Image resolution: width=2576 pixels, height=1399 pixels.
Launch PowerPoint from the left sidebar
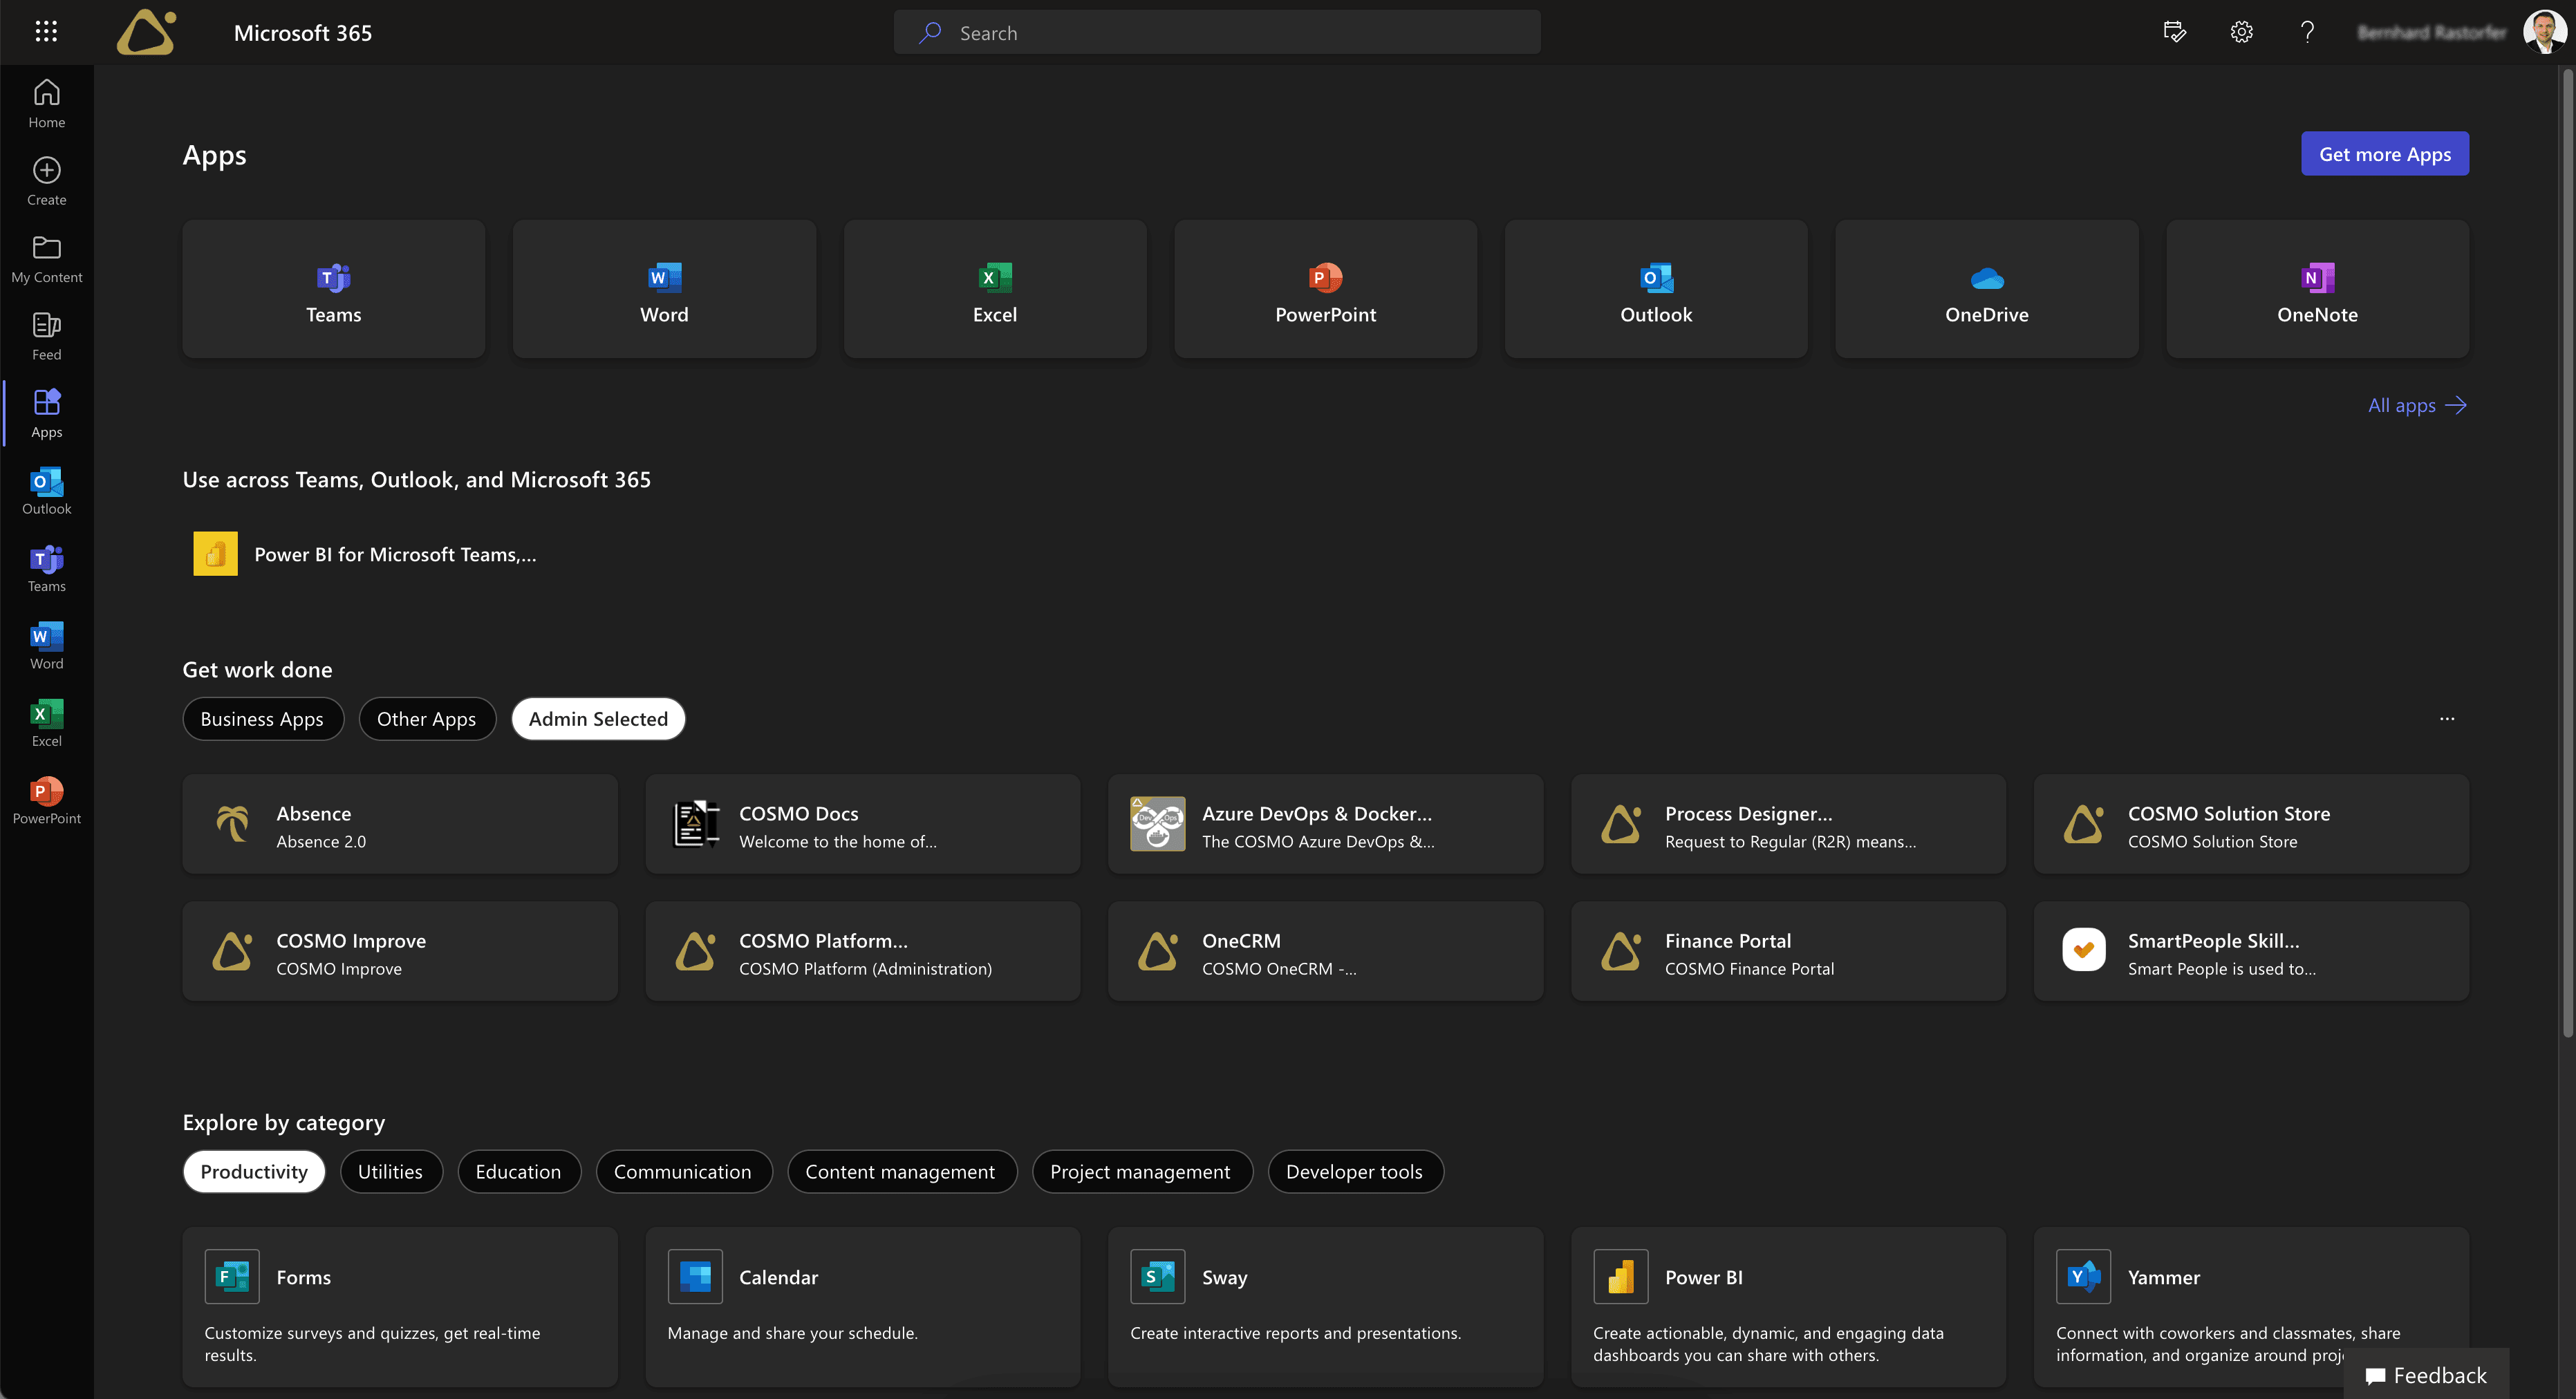pyautogui.click(x=47, y=800)
